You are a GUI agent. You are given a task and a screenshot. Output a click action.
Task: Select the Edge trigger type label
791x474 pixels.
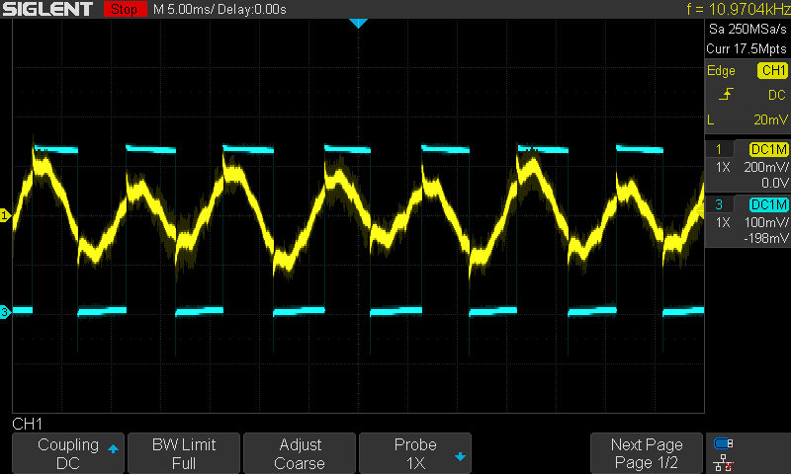pyautogui.click(x=721, y=70)
